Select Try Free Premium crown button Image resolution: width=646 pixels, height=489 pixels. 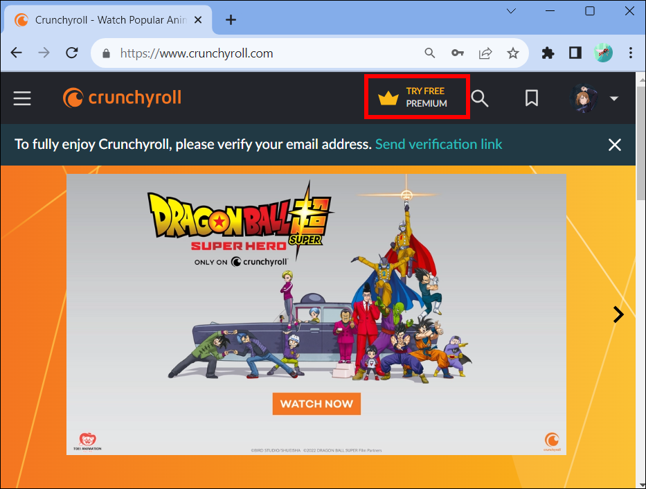[x=417, y=97]
